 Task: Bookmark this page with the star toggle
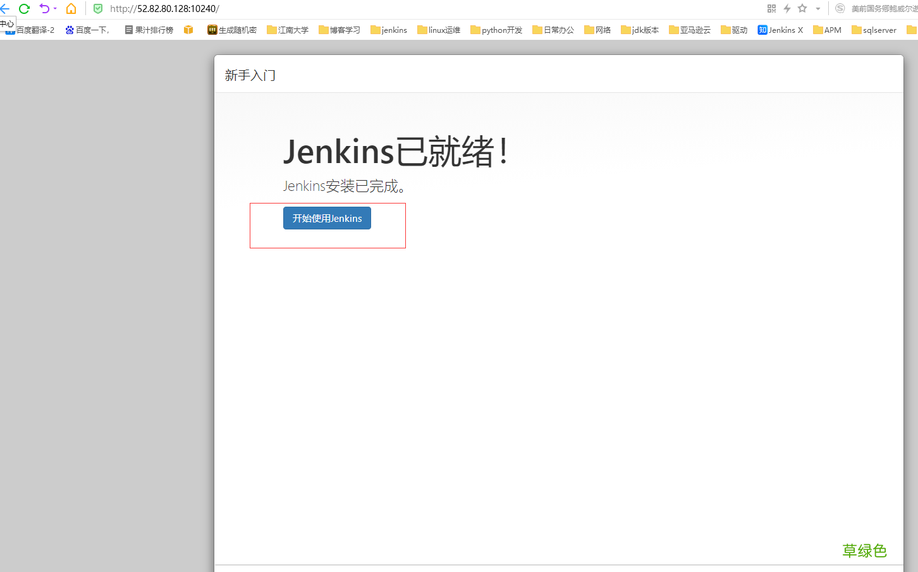tap(802, 8)
